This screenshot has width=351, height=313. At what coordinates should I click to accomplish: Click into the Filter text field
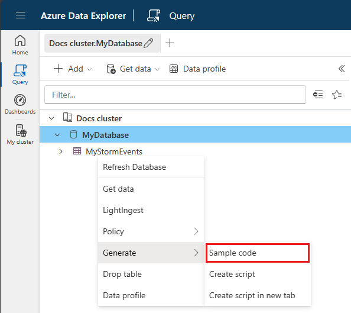[175, 95]
